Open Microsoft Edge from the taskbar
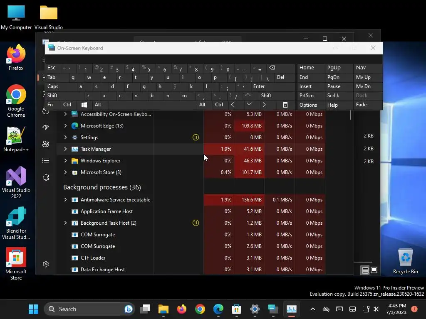This screenshot has width=426, height=319. (218, 309)
